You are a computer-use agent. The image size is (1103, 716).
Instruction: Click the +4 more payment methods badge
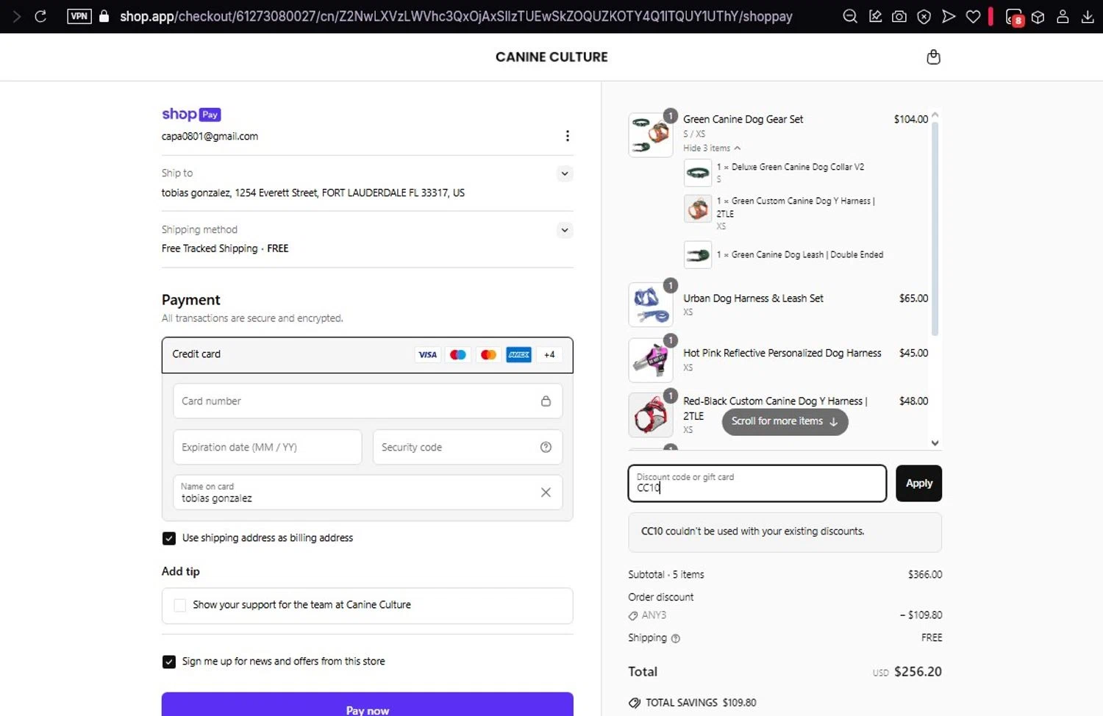click(549, 354)
